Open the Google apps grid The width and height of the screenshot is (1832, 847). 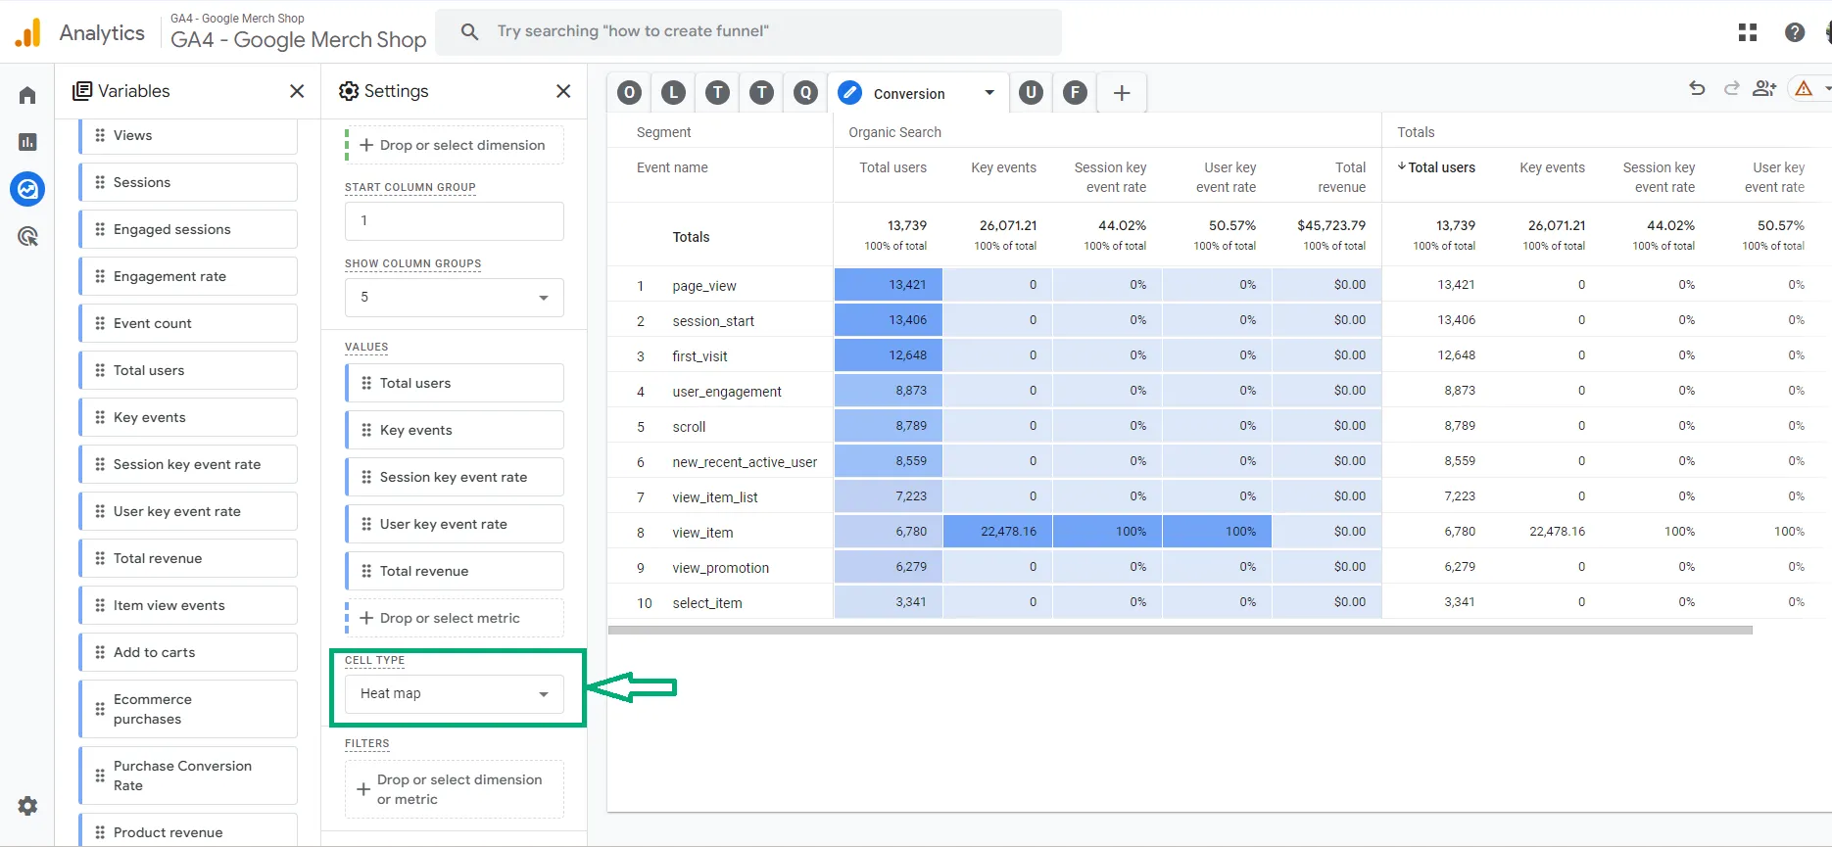click(1748, 32)
